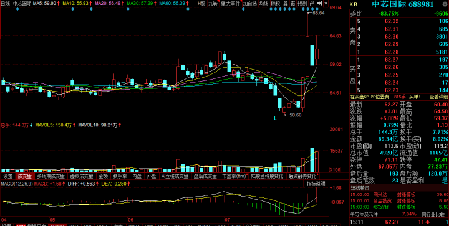
Task: Open the 半导体及元件 sector link
Action: click(x=364, y=214)
